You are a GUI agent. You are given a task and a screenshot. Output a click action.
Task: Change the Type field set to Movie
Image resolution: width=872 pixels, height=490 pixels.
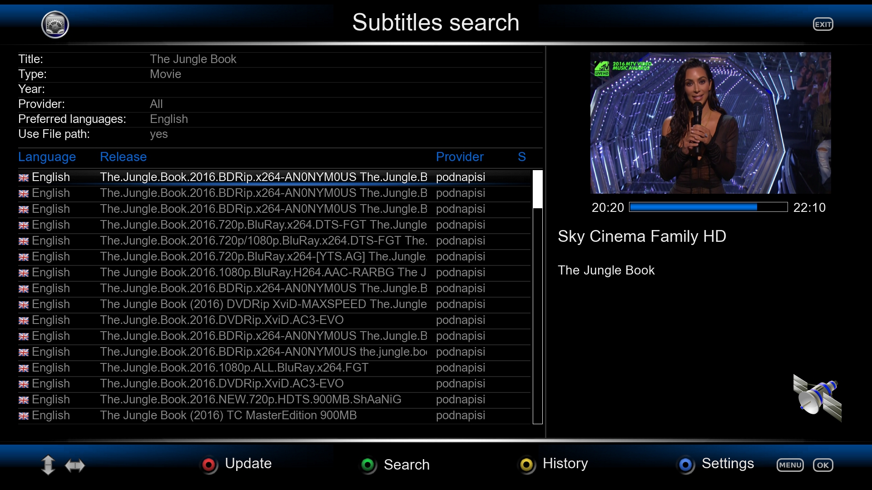tap(165, 74)
